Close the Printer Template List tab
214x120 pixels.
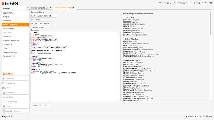point(50,8)
